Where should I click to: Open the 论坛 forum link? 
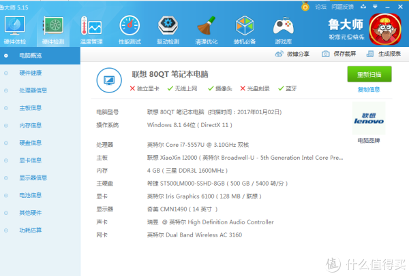pyautogui.click(x=320, y=7)
